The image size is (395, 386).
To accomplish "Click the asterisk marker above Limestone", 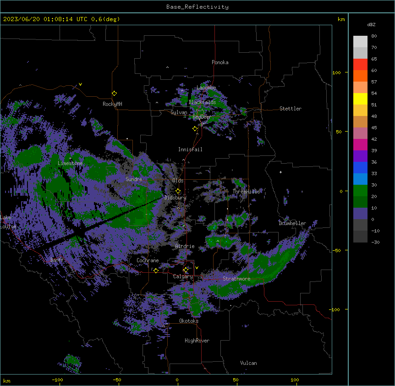I will pyautogui.click(x=70, y=159).
